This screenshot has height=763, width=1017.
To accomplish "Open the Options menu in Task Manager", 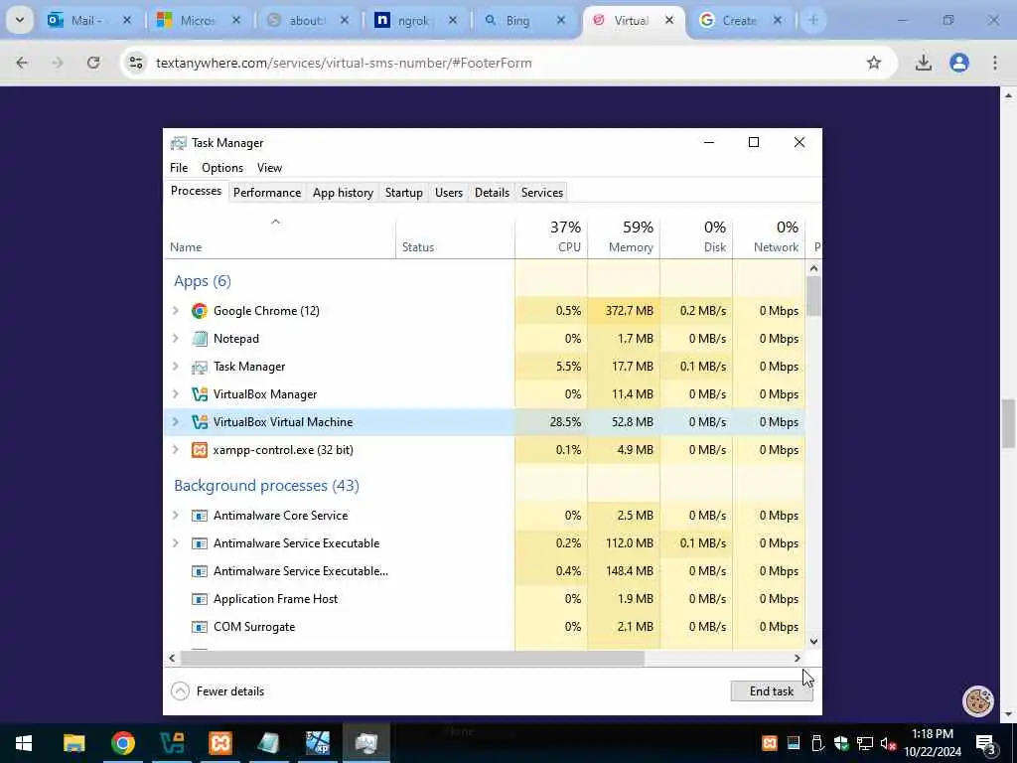I will (222, 168).
